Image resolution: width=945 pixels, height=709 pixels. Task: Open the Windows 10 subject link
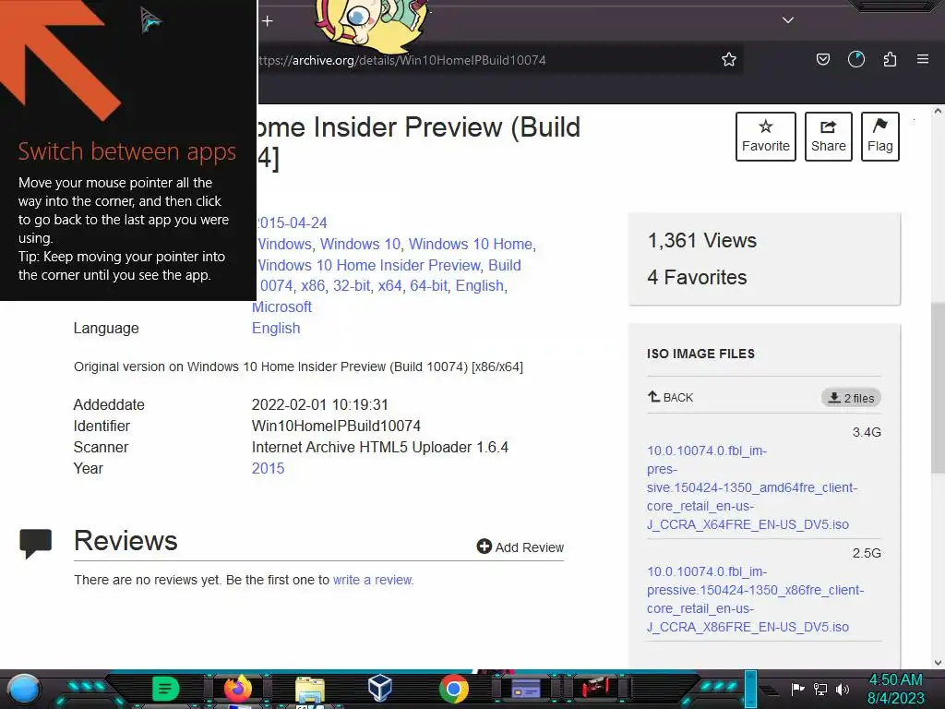(360, 244)
